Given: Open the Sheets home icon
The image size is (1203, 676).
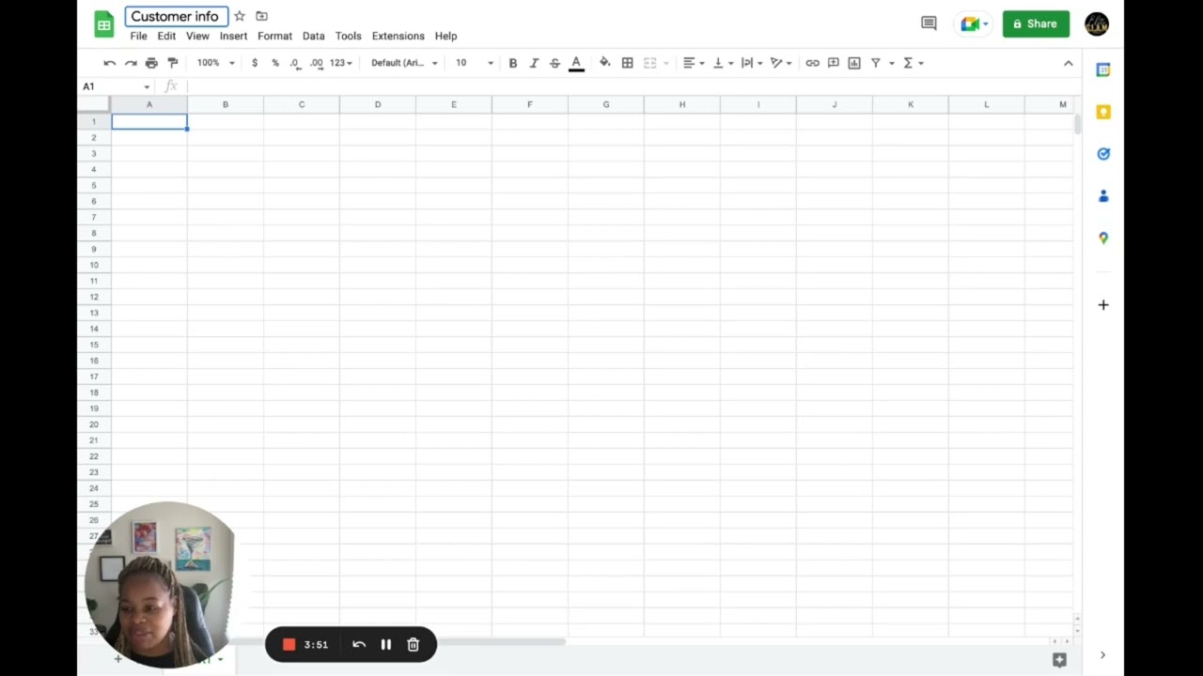Looking at the screenshot, I should (x=103, y=24).
